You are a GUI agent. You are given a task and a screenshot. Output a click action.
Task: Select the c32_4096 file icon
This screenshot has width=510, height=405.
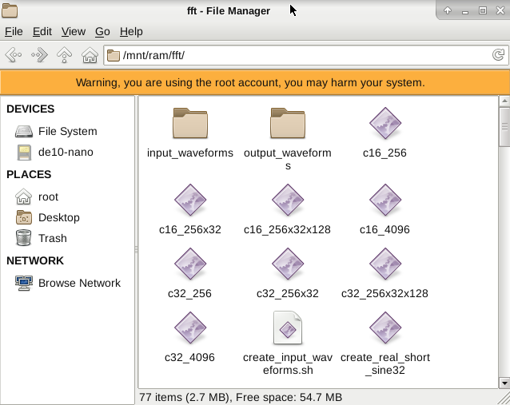click(190, 329)
